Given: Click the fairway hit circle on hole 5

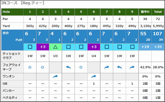Looking at the screenshot, I should point(81,67).
